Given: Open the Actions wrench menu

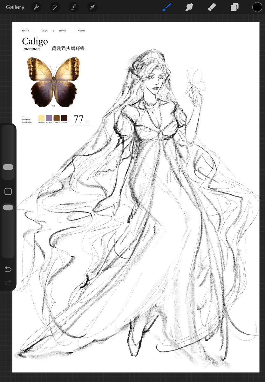Looking at the screenshot, I should [x=37, y=7].
